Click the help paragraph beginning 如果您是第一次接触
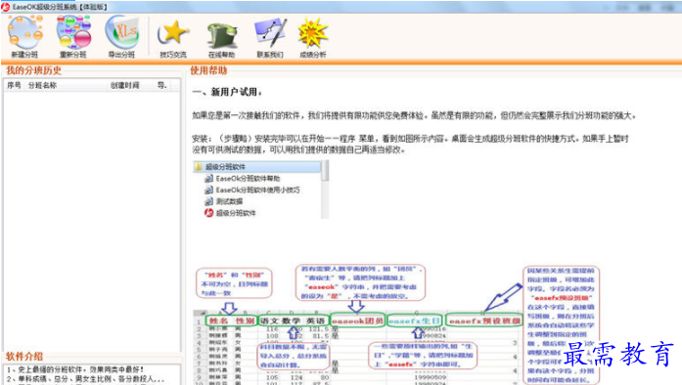Screen dimensions: 682x385 [415, 115]
